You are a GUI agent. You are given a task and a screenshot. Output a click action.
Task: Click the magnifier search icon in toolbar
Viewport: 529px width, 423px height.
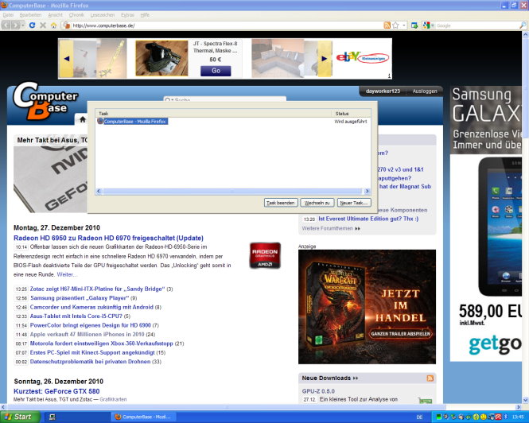pos(523,25)
